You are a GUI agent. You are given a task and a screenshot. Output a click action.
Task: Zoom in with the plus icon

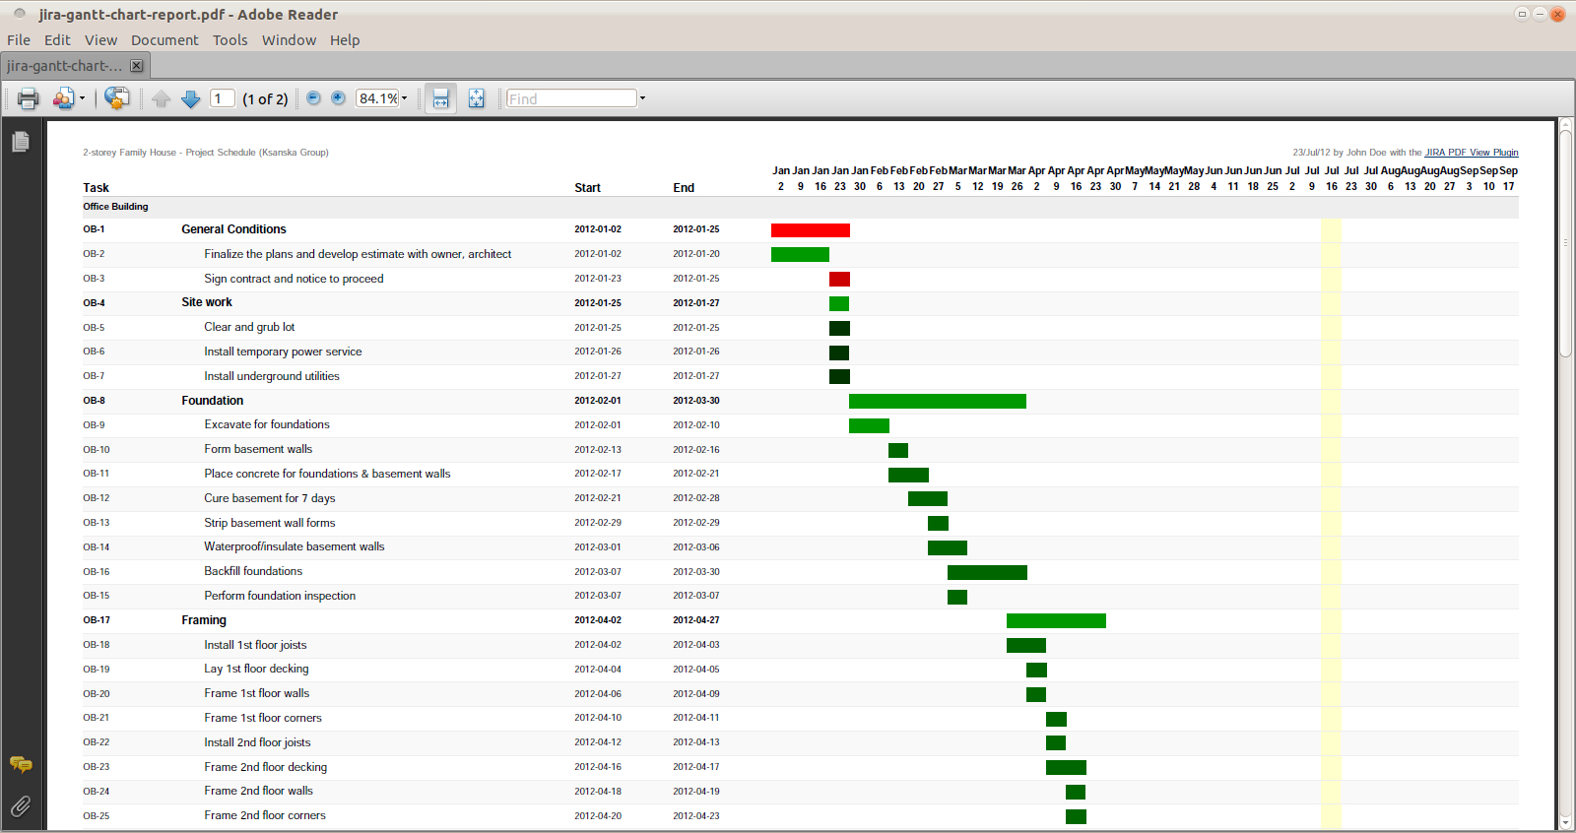pos(338,98)
